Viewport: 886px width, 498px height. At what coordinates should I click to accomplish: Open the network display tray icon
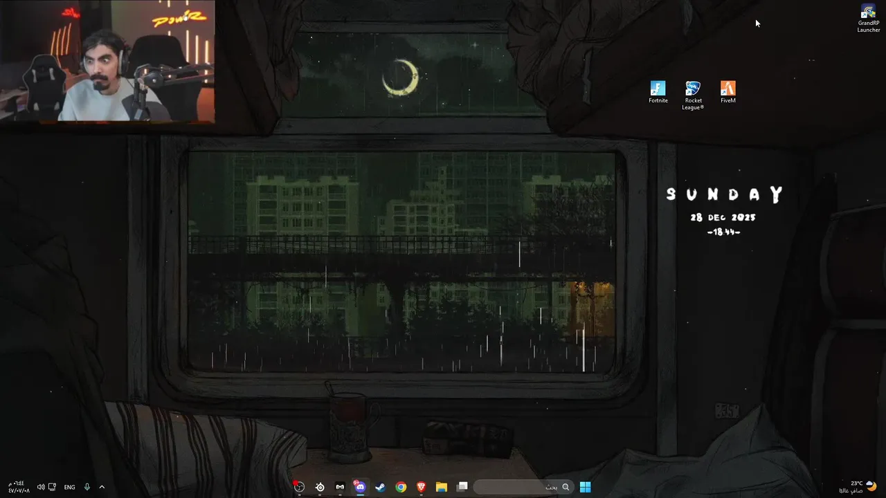click(52, 487)
